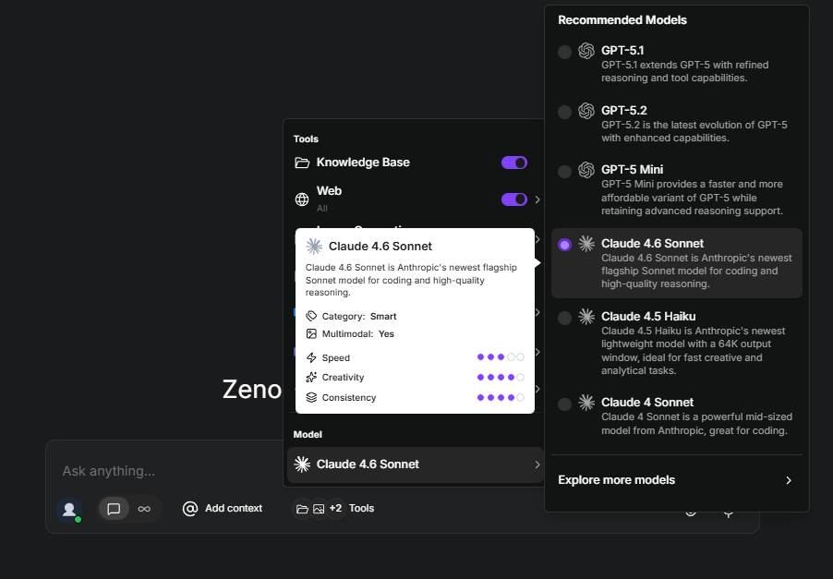The height and width of the screenshot is (579, 833).
Task: Click the Claude 4.6 Sonnet title in info card
Action: [x=380, y=247]
